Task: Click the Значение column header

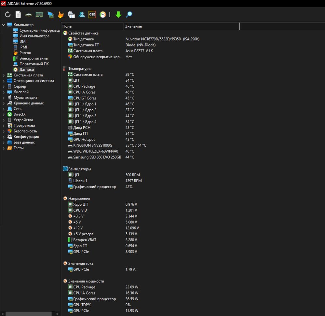Action: [182, 26]
